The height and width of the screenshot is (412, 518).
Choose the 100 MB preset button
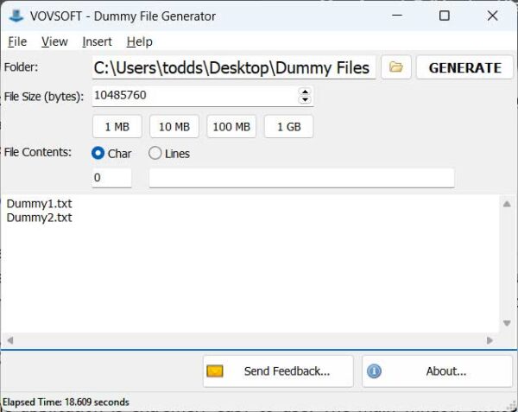231,126
